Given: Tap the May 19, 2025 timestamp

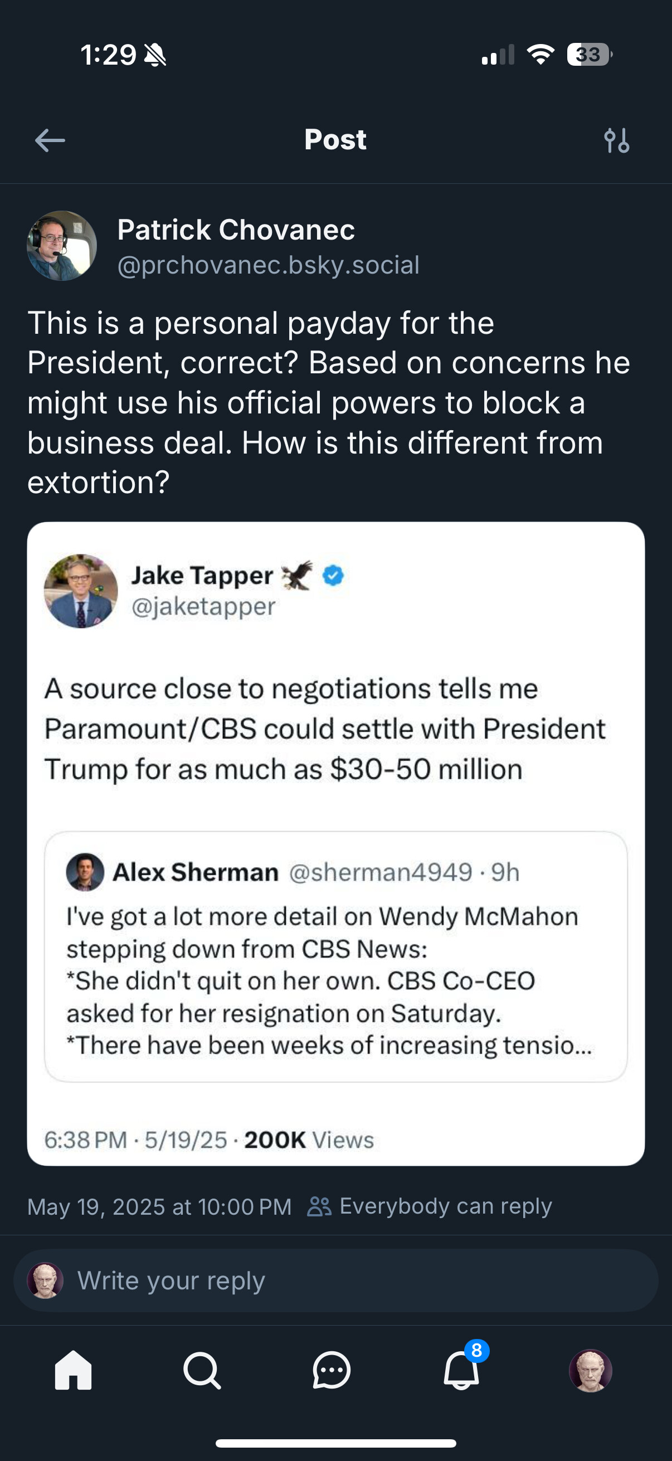Looking at the screenshot, I should coord(159,1206).
